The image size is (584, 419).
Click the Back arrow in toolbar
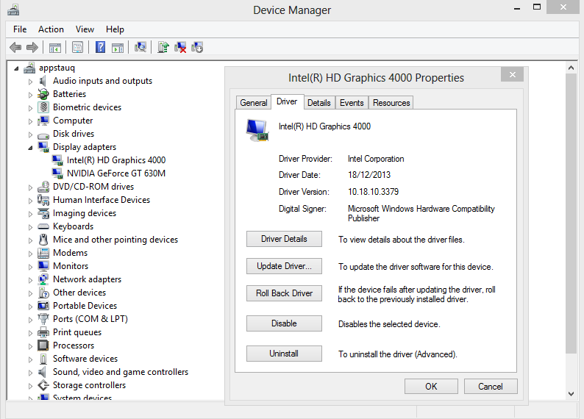[x=15, y=48]
